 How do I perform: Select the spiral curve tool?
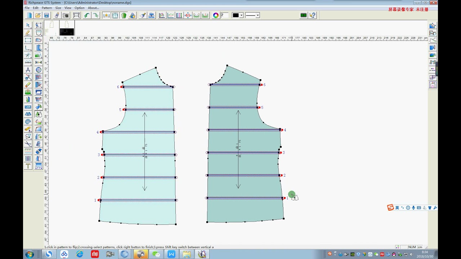[28, 122]
